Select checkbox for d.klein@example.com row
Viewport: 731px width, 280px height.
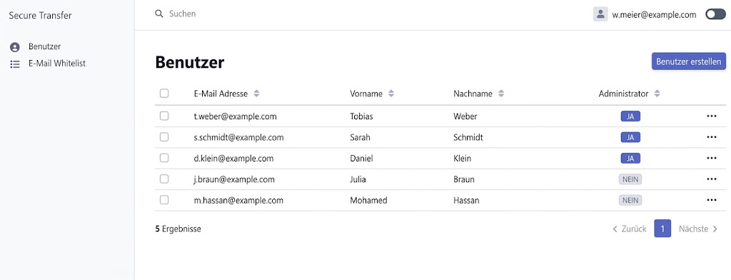164,158
